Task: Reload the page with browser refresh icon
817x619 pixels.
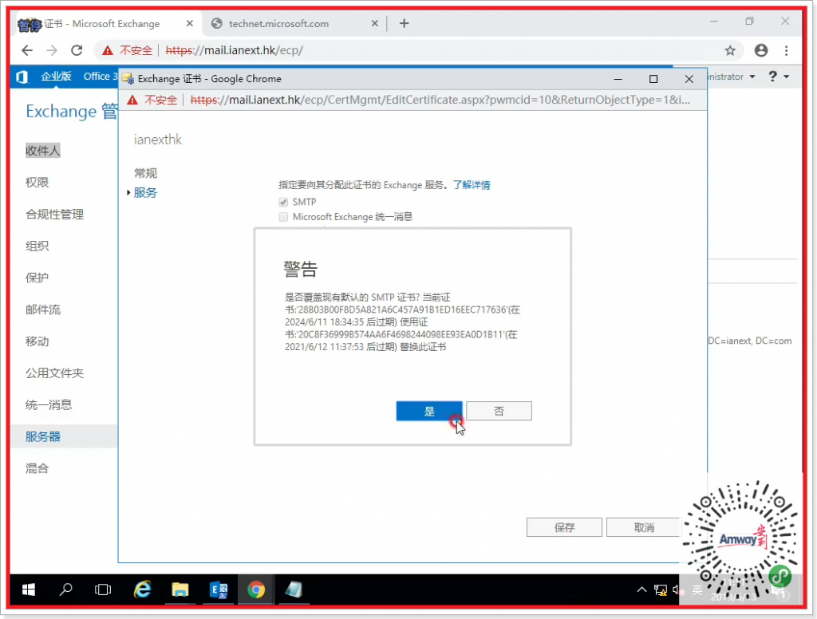Action: click(77, 50)
